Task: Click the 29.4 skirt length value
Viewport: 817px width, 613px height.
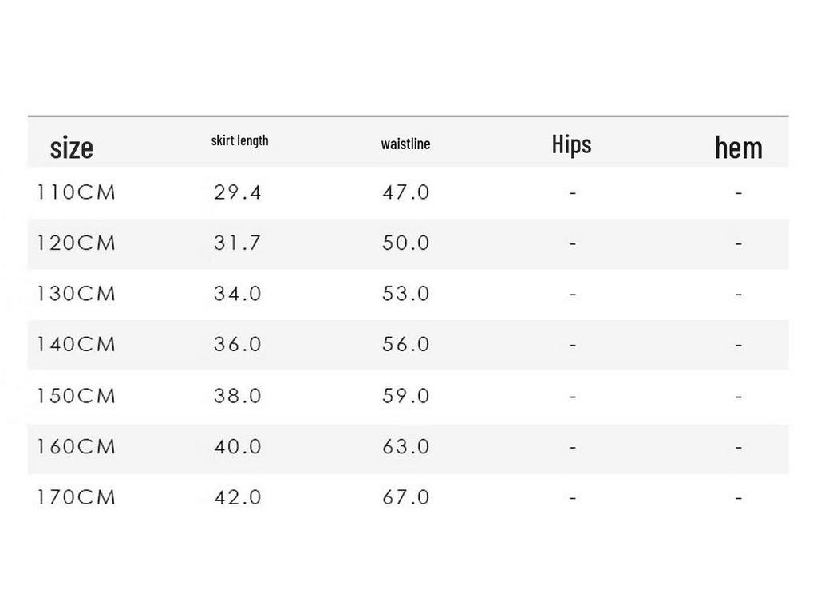Action: [237, 192]
